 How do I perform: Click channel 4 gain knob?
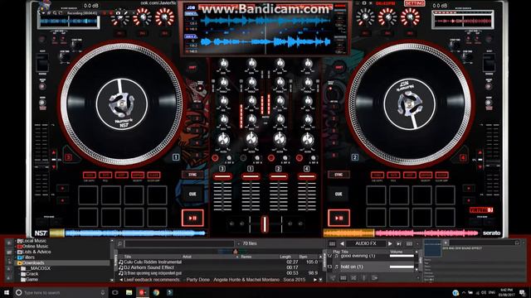coord(308,64)
